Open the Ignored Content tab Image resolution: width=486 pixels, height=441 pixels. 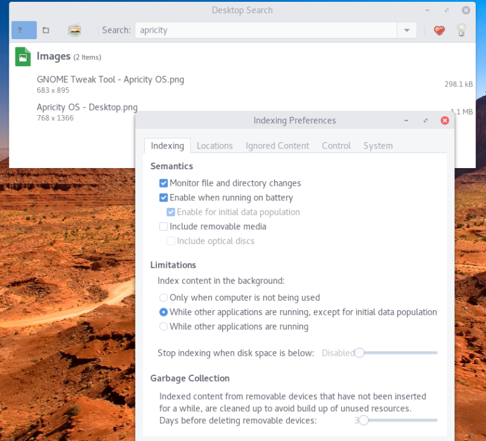(x=277, y=146)
